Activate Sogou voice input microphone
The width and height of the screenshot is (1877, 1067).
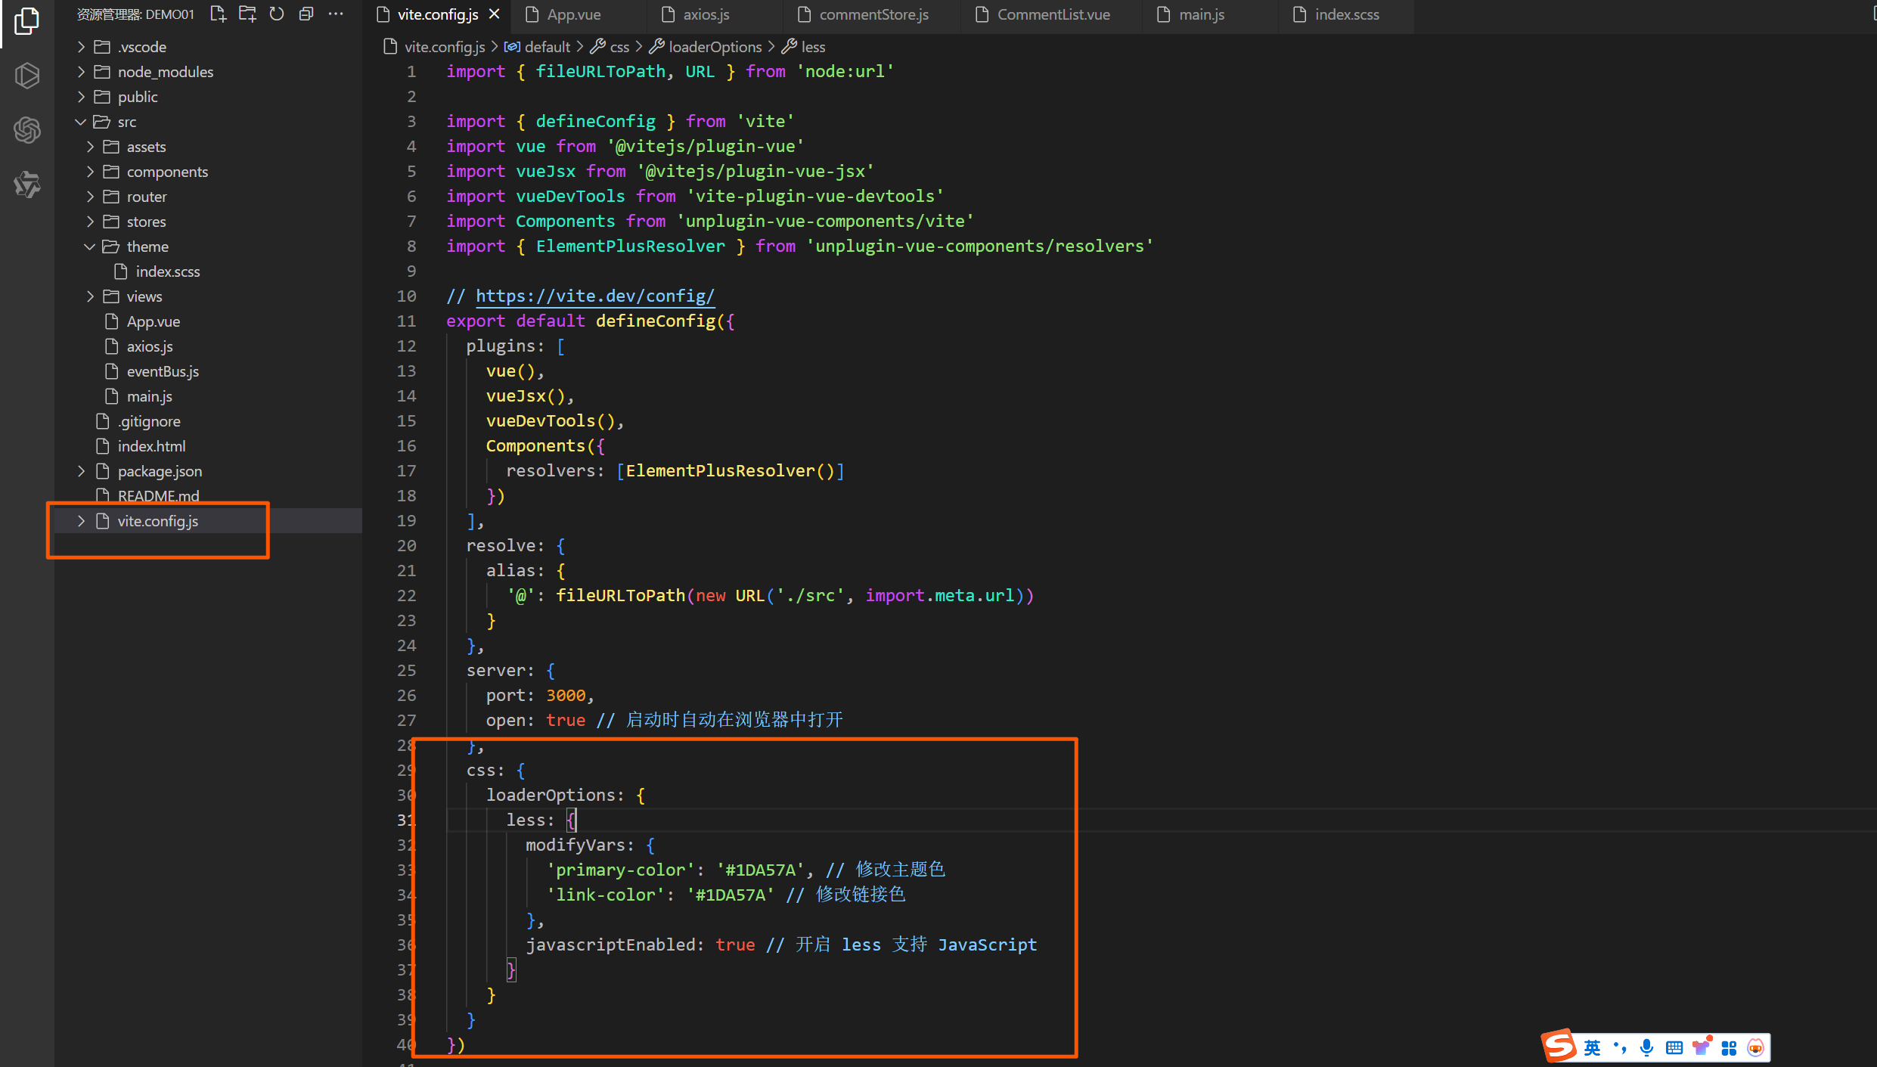coord(1646,1047)
